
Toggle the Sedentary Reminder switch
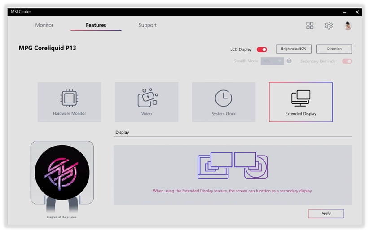click(347, 61)
